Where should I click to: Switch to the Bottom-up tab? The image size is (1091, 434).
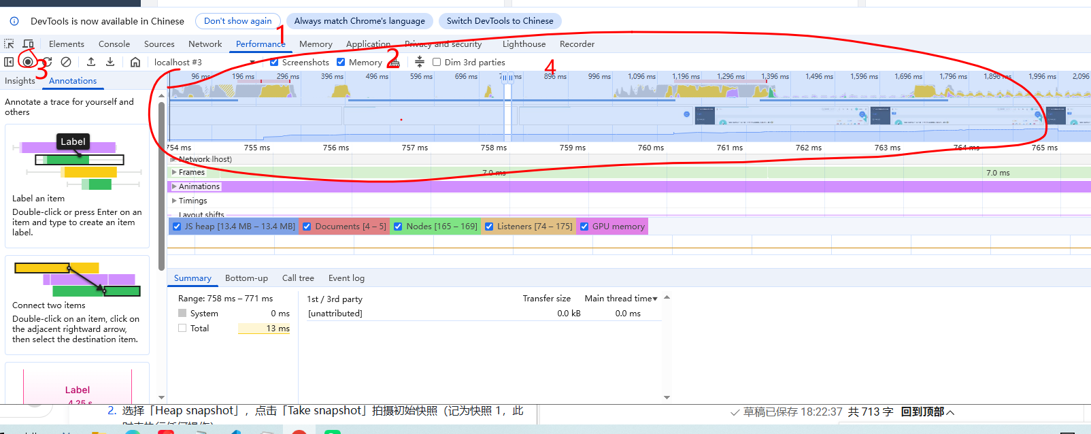[246, 278]
